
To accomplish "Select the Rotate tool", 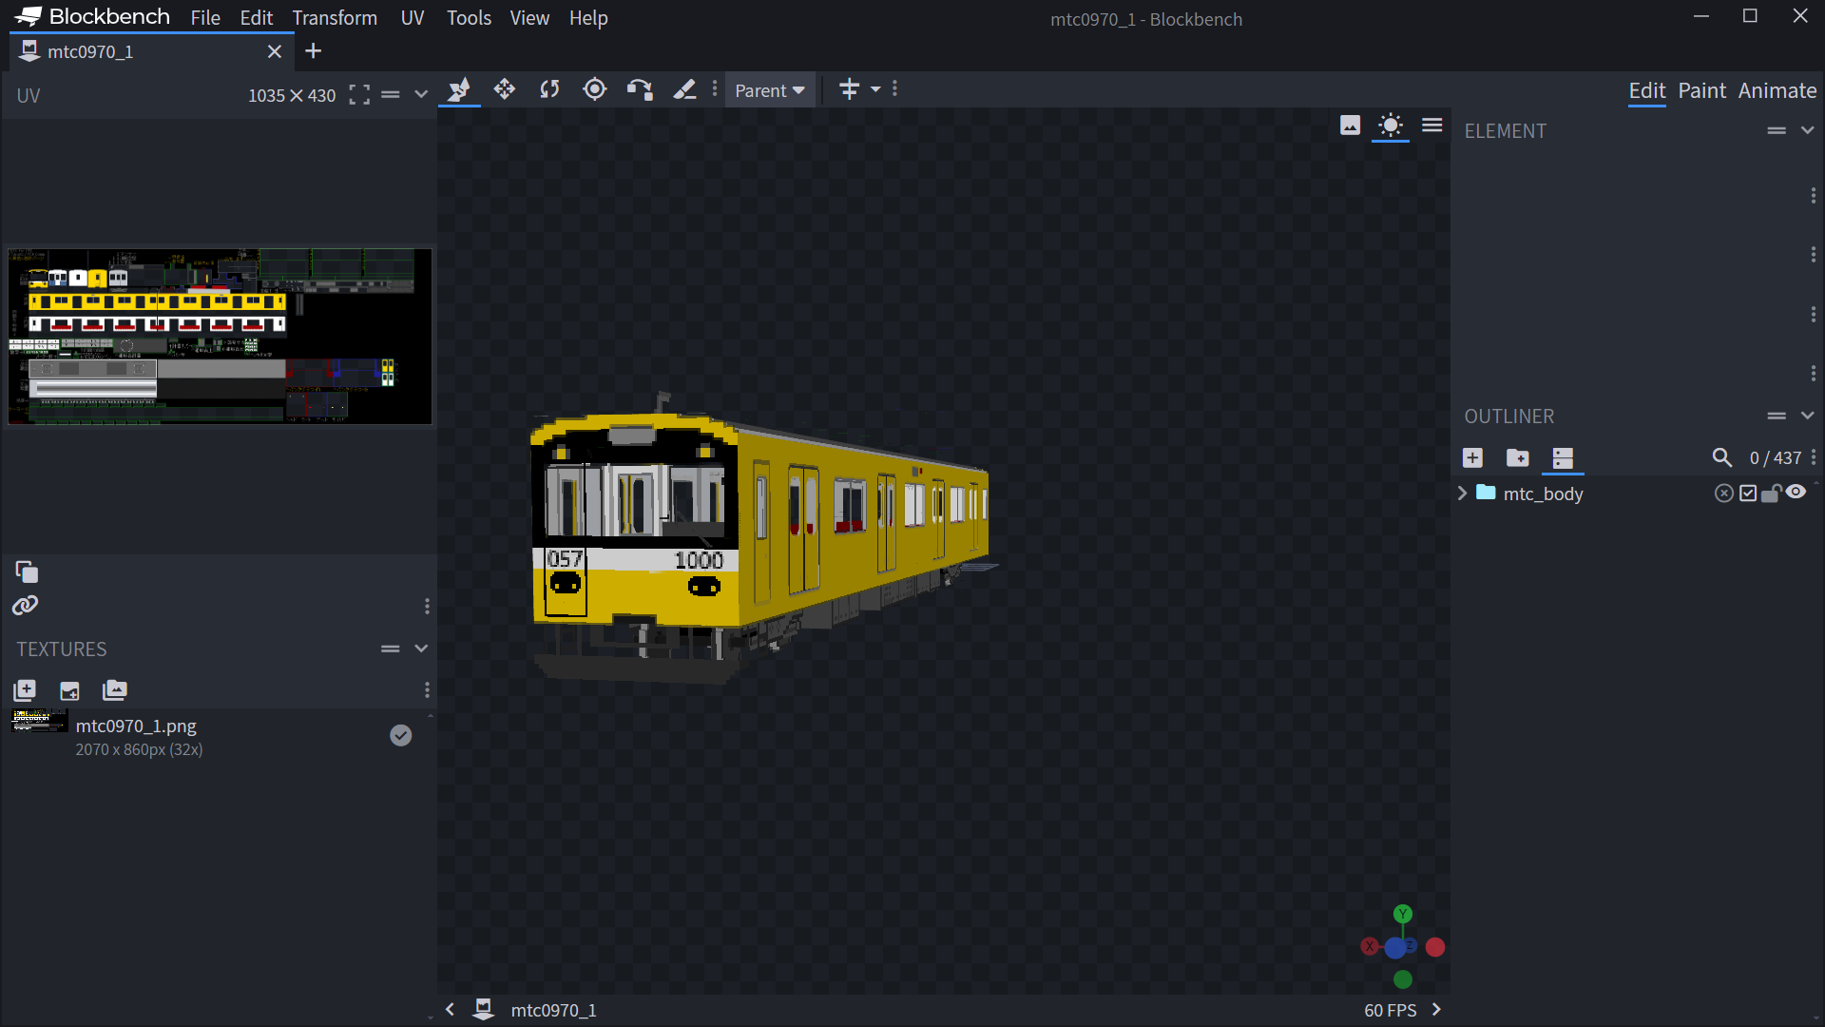I will click(549, 89).
